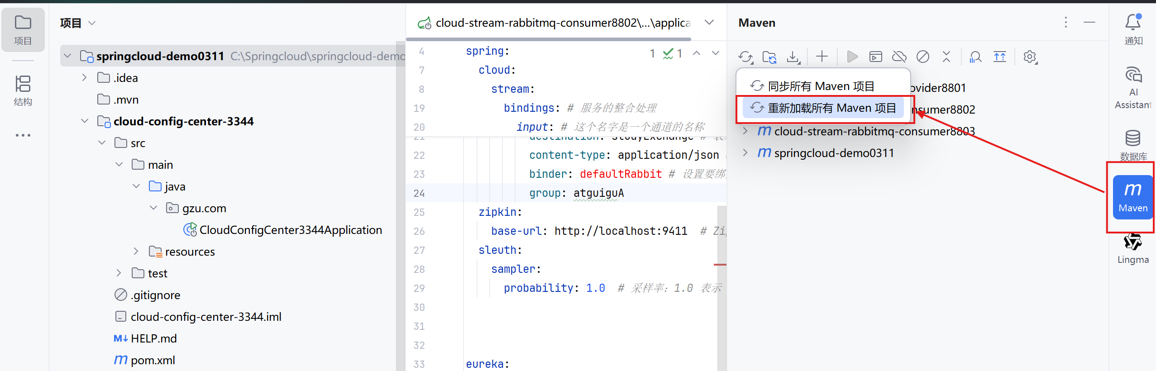Viewport: 1156px width, 371px height.
Task: Toggle skip tests mode icon
Action: point(923,57)
